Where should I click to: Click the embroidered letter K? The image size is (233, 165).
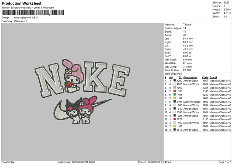tap(95, 77)
